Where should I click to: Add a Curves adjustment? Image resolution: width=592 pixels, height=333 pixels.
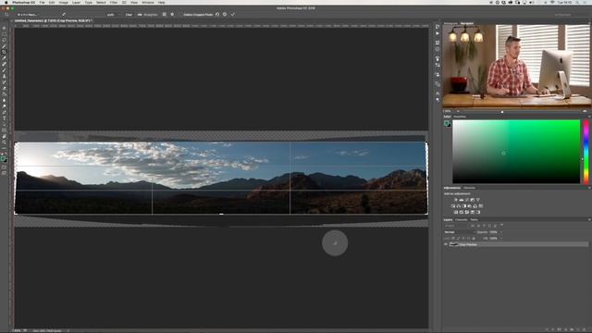pos(467,200)
